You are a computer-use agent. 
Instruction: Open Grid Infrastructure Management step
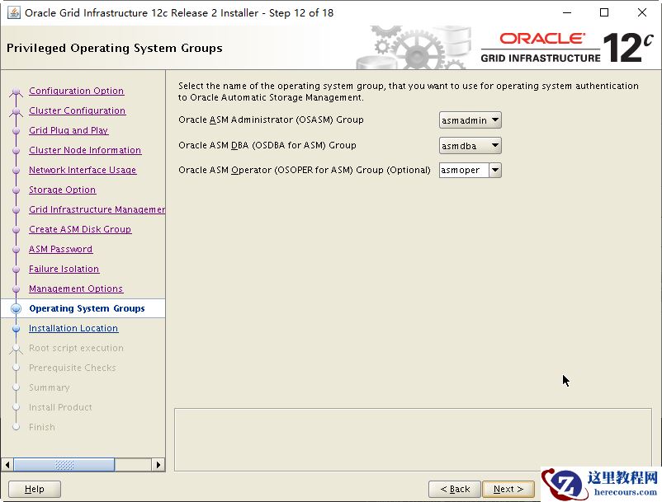(97, 209)
